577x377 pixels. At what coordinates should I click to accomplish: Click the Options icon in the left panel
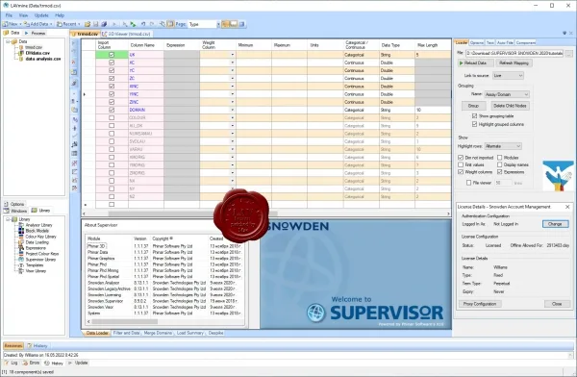(x=7, y=204)
